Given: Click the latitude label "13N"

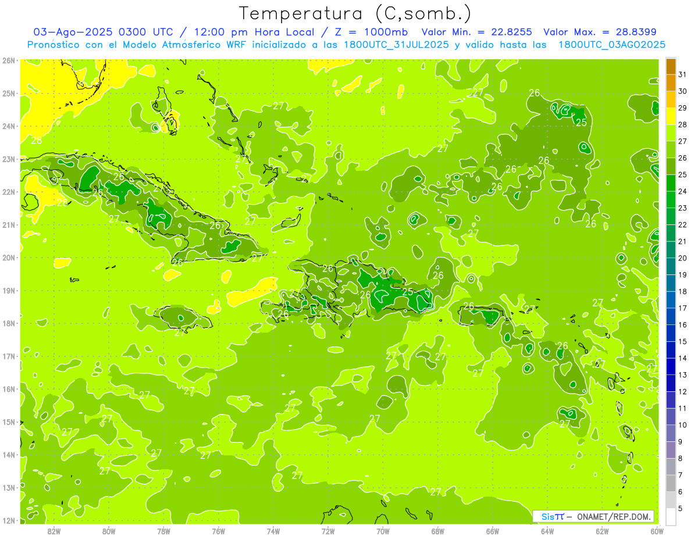Looking at the screenshot, I should (x=9, y=487).
